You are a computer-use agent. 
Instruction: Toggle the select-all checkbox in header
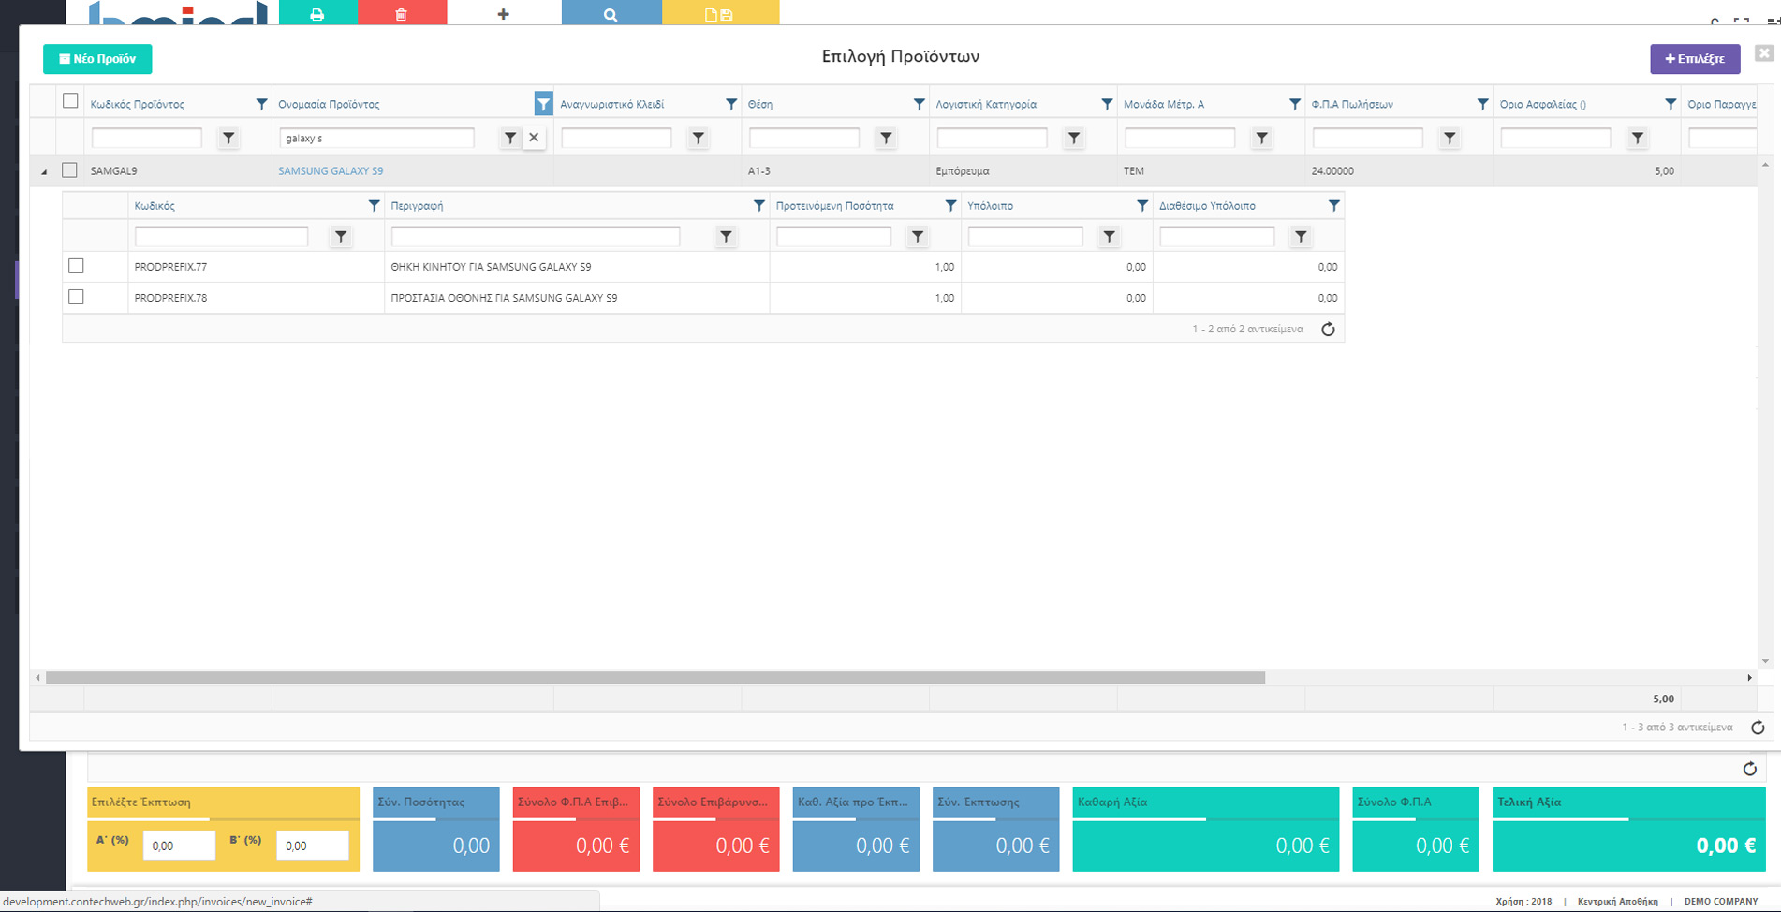click(70, 100)
